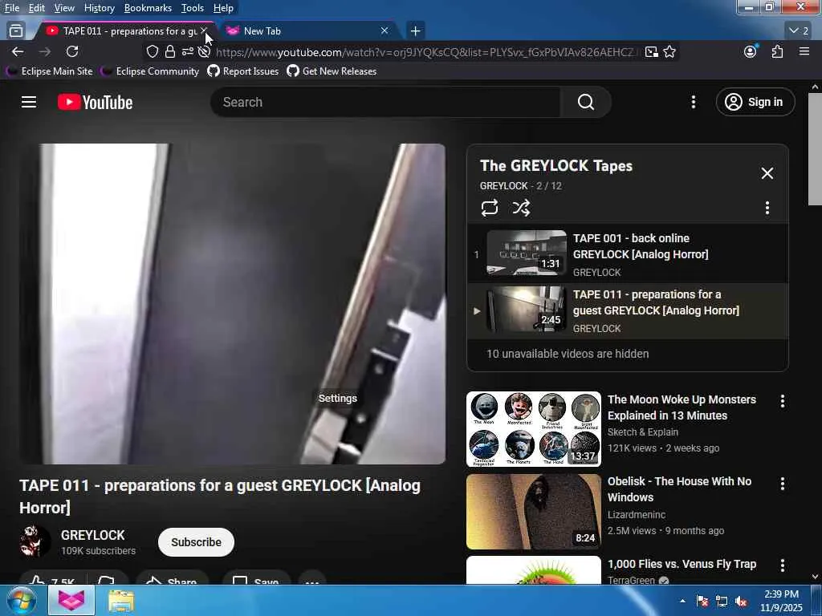The height and width of the screenshot is (616, 822).
Task: Open Obelisk House With No Windows thumbnail
Action: coord(534,512)
